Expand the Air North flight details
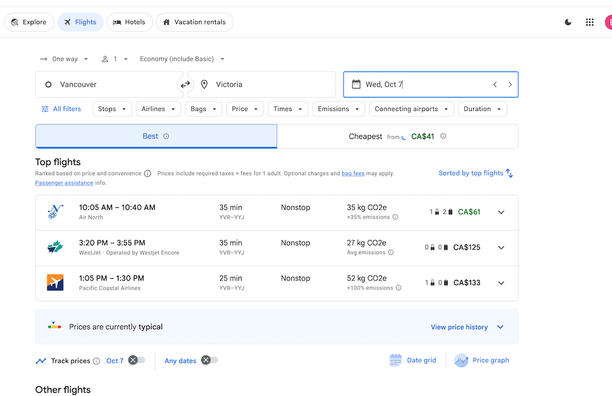Screen dimensions: 612x396 (501, 212)
